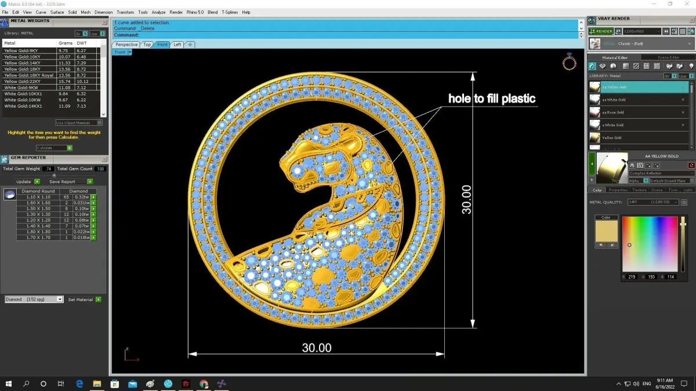Open the render resolution 1200x900 dropdown
Viewport: 696px width, 391px height.
tap(641, 31)
